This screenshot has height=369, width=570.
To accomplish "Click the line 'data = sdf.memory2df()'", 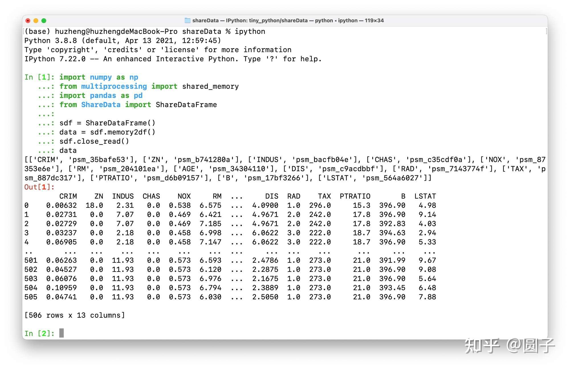I will tap(107, 132).
